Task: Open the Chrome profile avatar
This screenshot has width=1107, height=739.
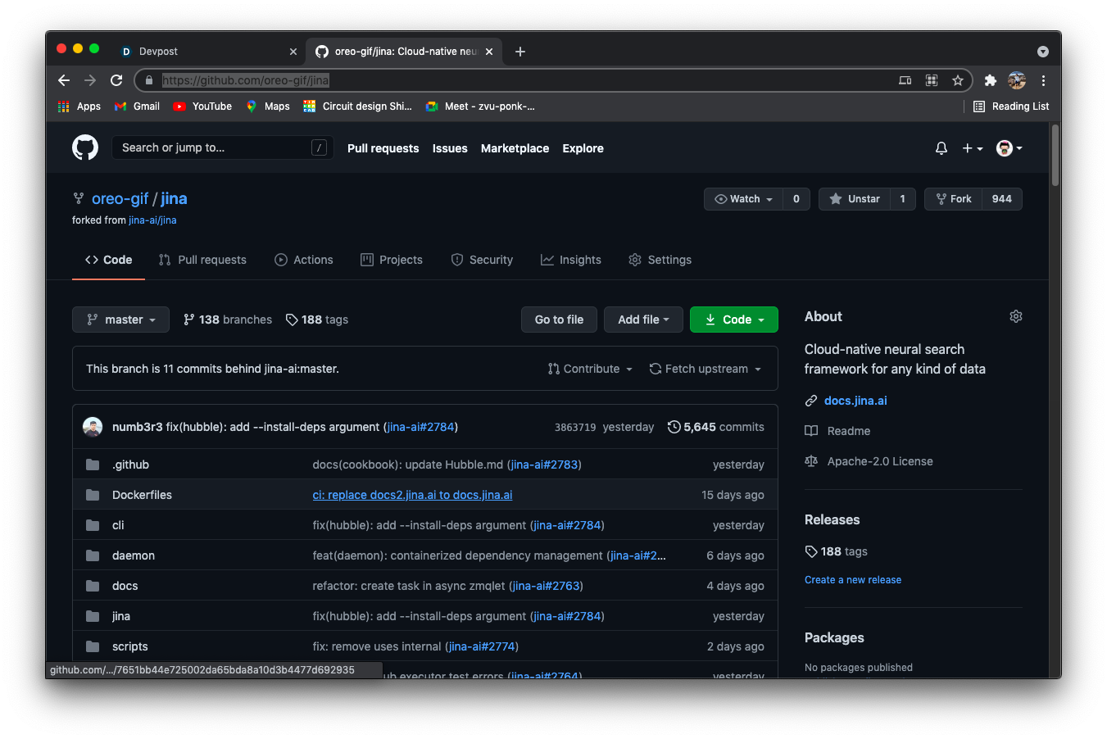Action: click(1017, 80)
